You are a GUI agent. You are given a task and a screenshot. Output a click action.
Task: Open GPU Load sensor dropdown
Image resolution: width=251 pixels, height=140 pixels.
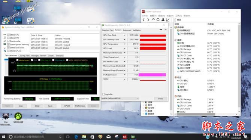click(124, 48)
